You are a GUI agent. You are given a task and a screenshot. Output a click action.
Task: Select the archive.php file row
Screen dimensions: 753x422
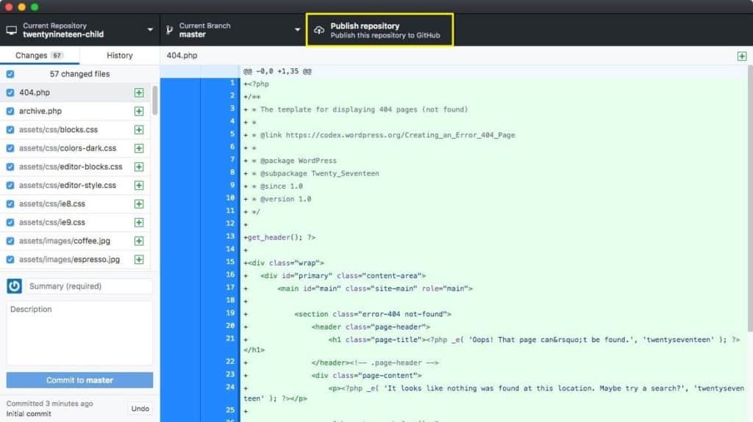(x=76, y=112)
